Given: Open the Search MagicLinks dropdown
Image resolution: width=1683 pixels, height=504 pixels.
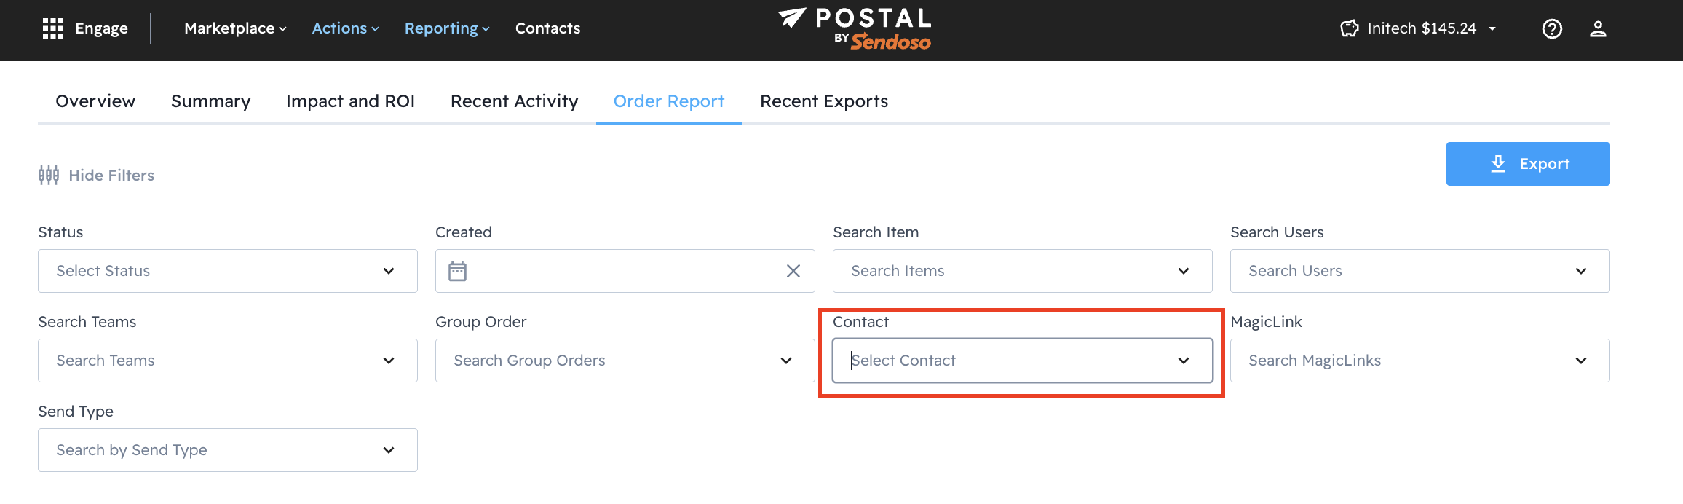Looking at the screenshot, I should point(1419,361).
